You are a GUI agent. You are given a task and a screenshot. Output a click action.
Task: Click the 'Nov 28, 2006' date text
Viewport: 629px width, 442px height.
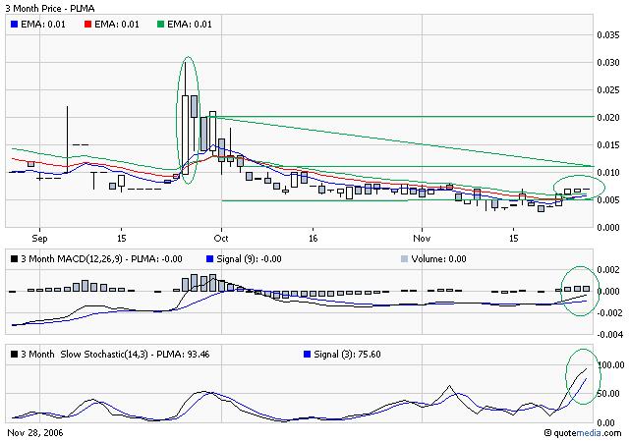pos(35,433)
